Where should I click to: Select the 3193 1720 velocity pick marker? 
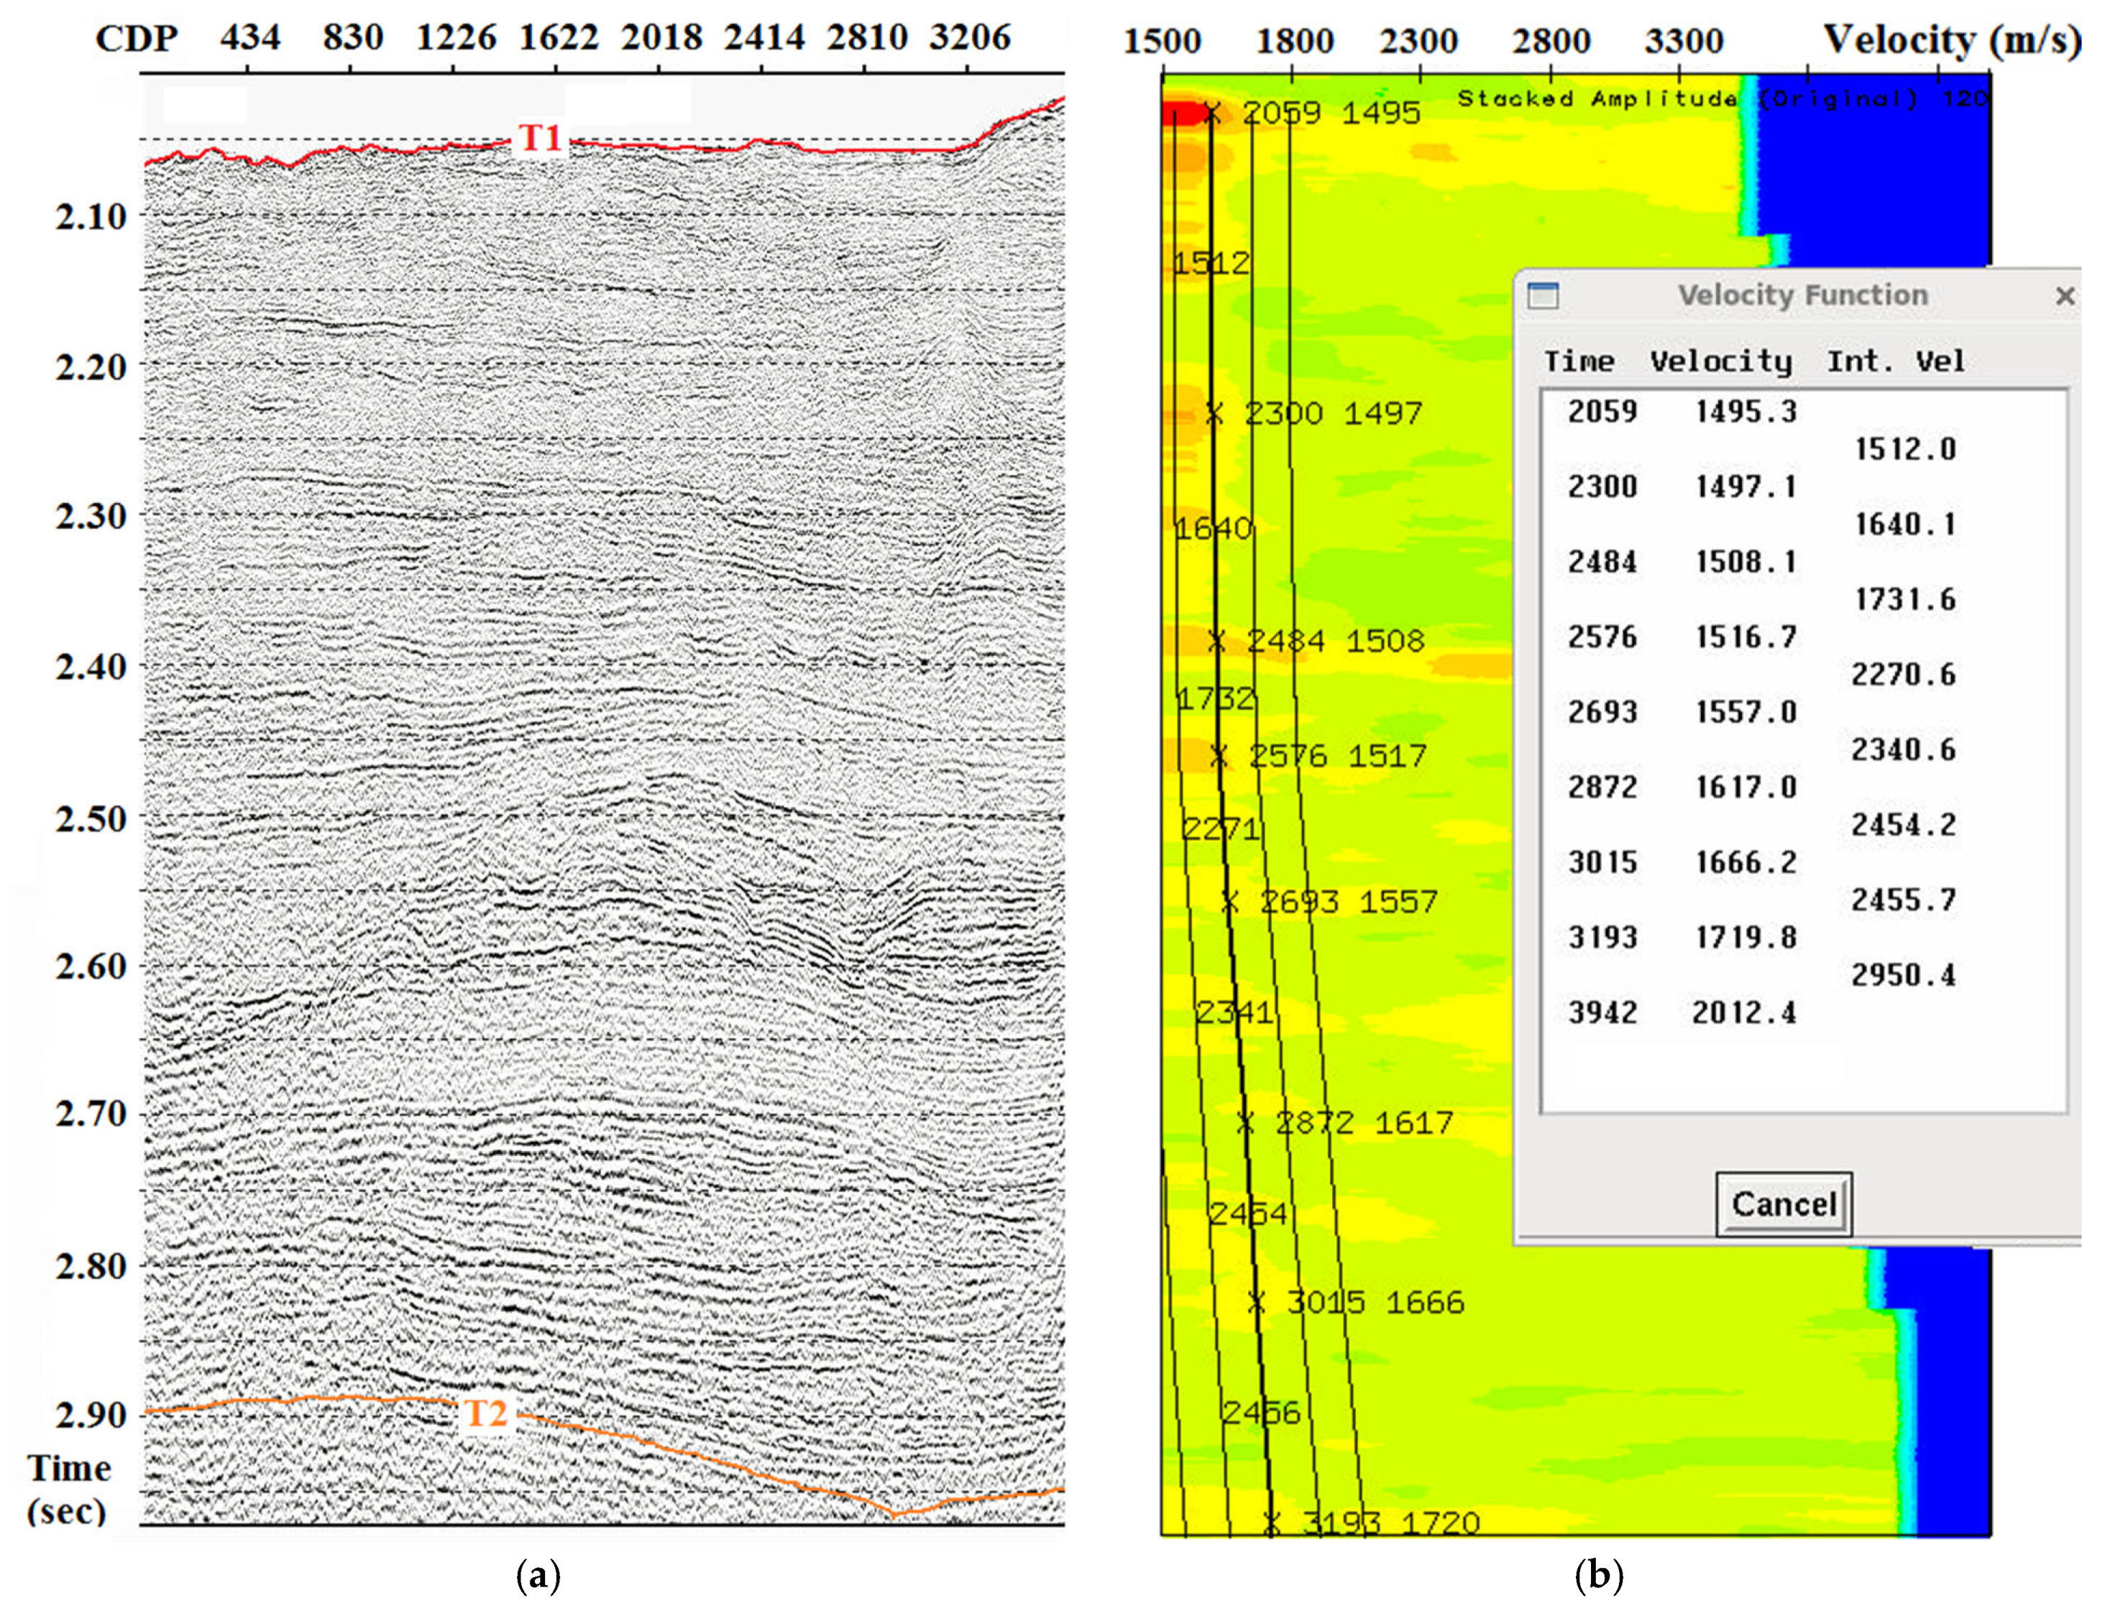click(x=1271, y=1523)
